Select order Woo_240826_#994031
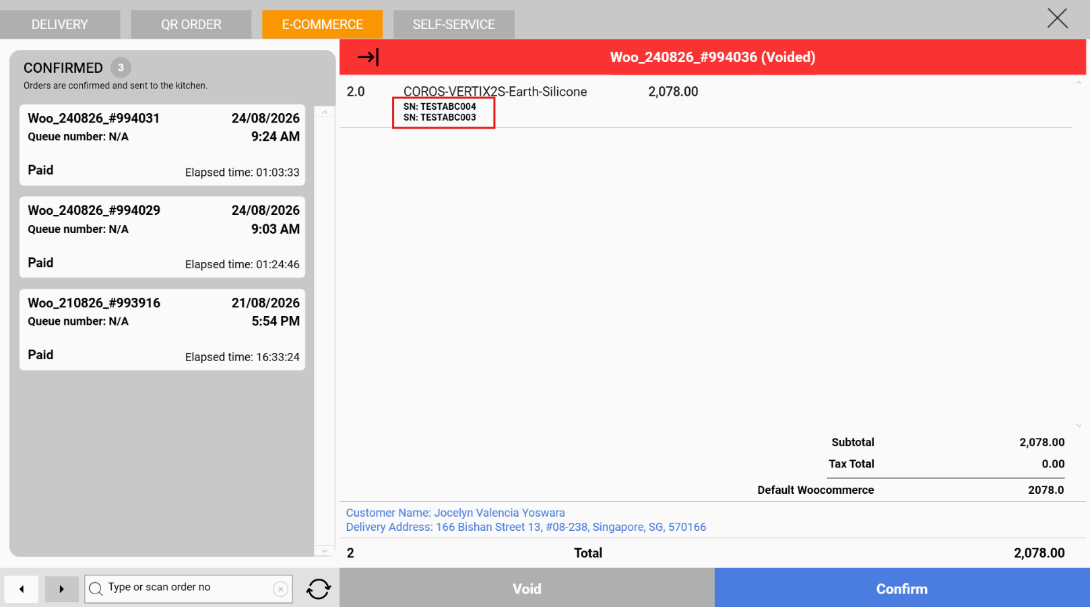Viewport: 1090px width, 607px height. coord(162,145)
